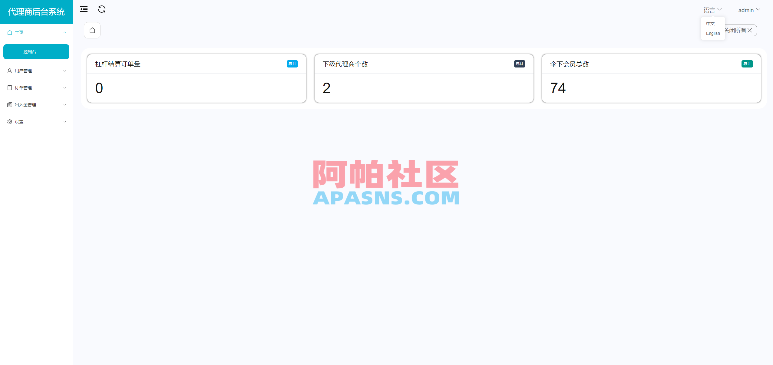Expand the 用户管理 menu section
Image resolution: width=773 pixels, height=365 pixels.
point(36,71)
